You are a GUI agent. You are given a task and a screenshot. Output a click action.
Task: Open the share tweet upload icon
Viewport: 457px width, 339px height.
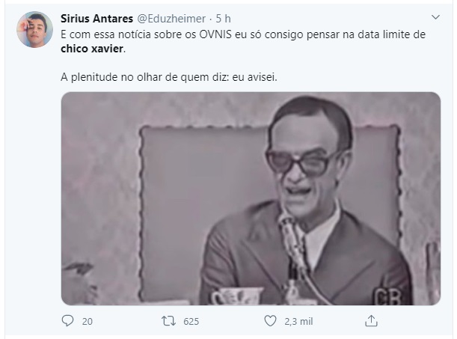(371, 320)
